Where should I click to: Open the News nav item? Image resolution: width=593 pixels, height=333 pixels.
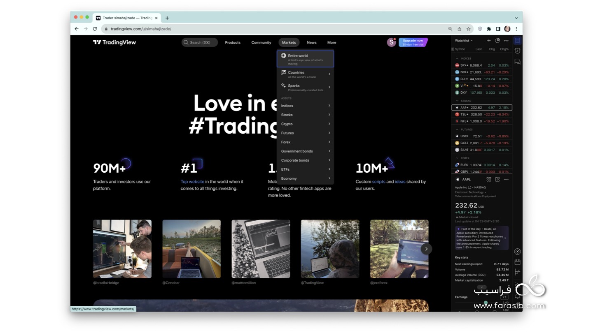[x=312, y=42]
